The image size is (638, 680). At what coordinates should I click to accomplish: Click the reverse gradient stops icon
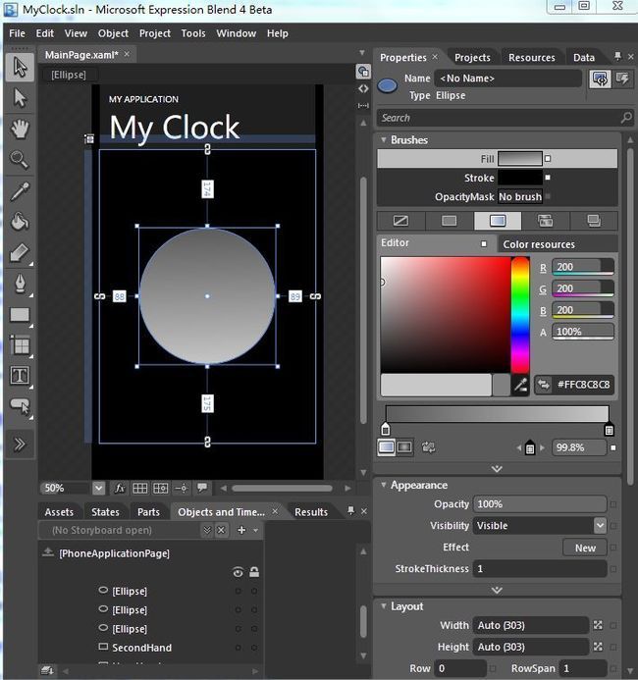429,447
